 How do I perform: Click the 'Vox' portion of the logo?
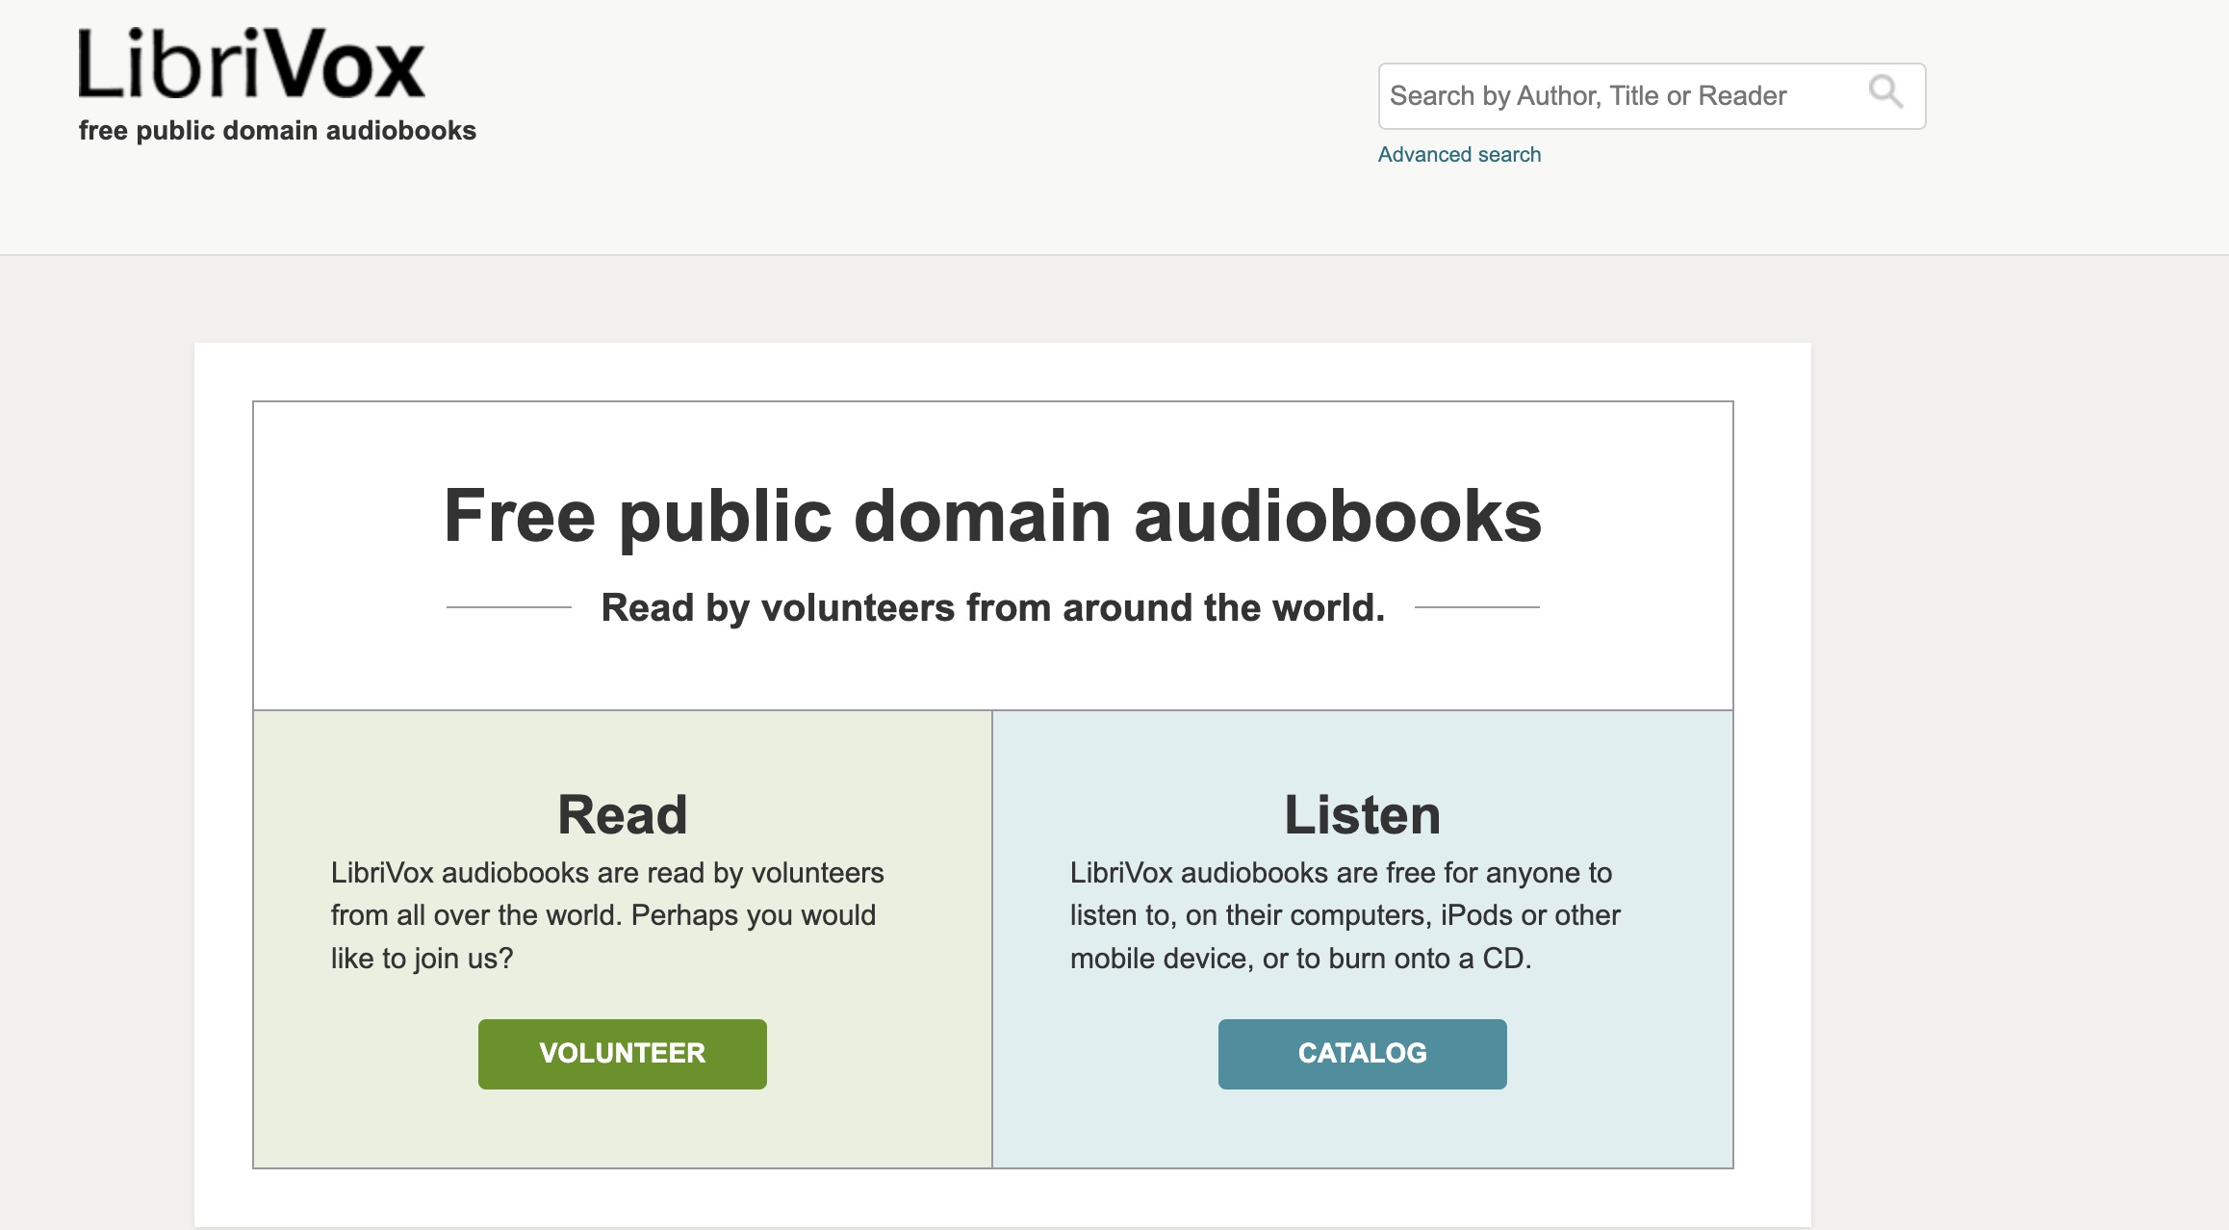tap(344, 64)
